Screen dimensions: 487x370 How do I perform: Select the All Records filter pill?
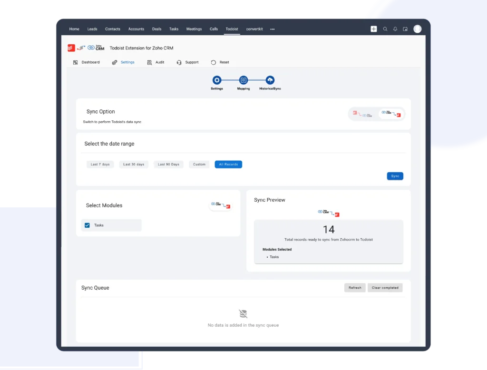[x=228, y=164]
